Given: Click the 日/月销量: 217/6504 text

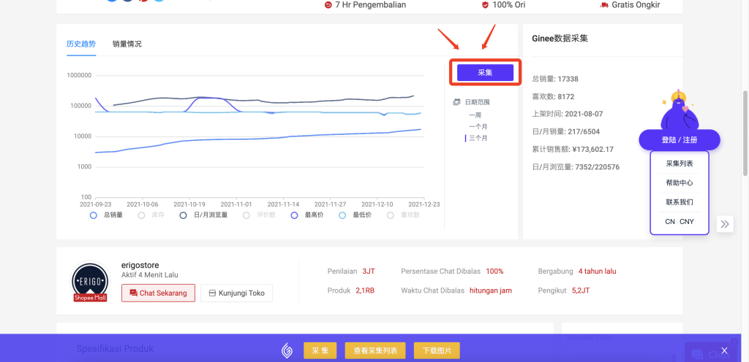Looking at the screenshot, I should [x=566, y=131].
